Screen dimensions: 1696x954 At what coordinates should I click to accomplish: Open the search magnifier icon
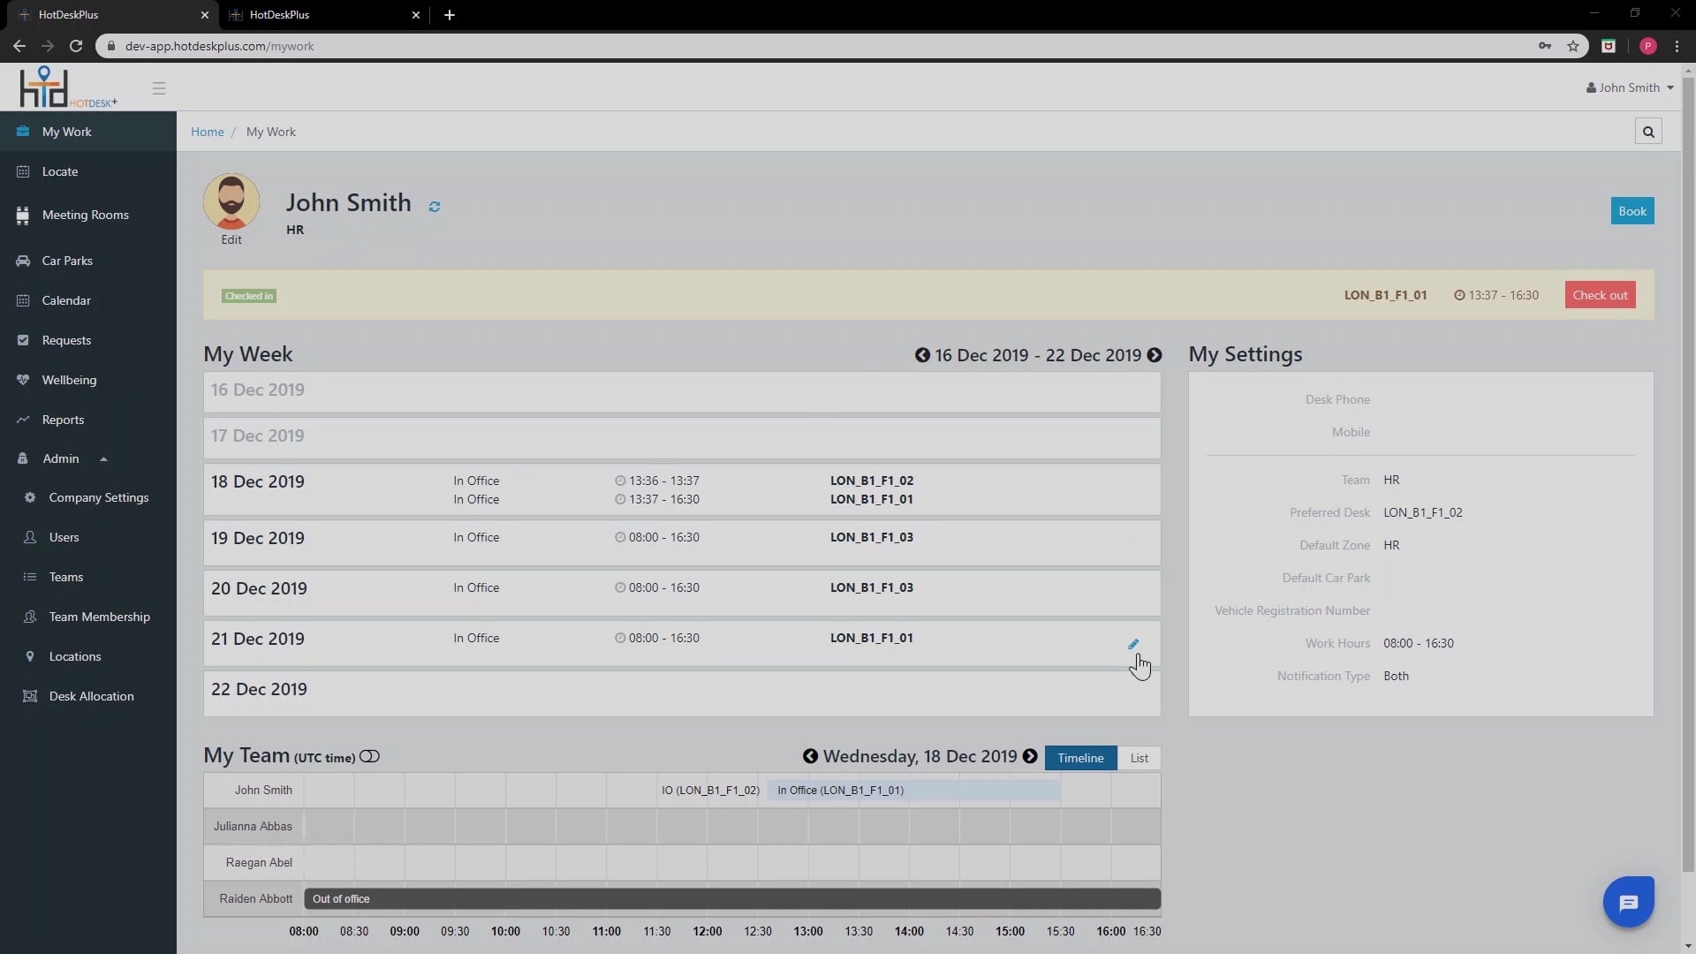(x=1648, y=132)
